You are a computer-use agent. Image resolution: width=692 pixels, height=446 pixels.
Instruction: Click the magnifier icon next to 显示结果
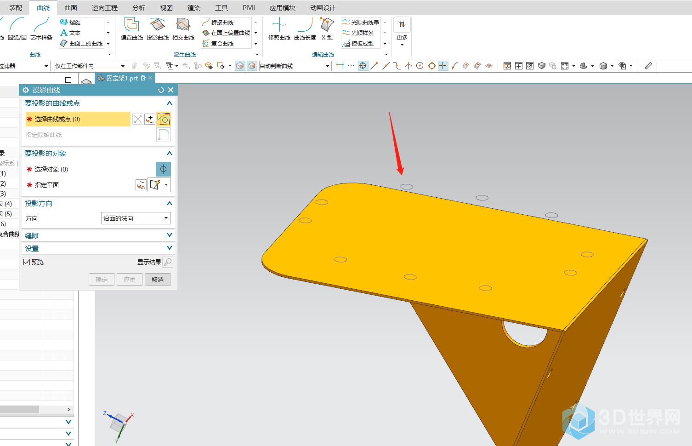tap(168, 262)
